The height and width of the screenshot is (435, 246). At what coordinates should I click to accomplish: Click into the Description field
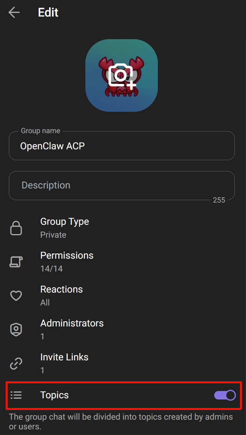(122, 185)
